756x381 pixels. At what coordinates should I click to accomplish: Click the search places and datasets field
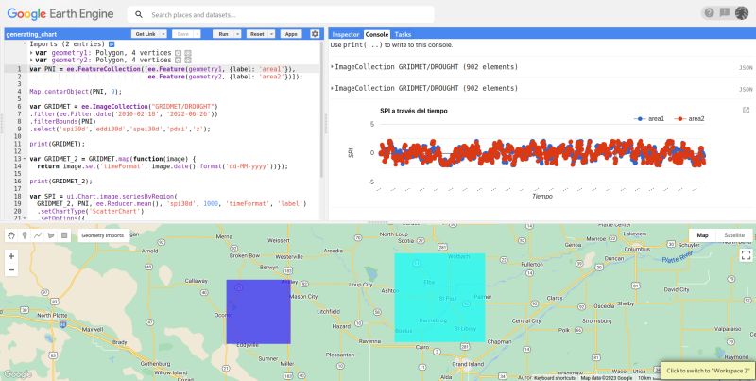pos(281,14)
